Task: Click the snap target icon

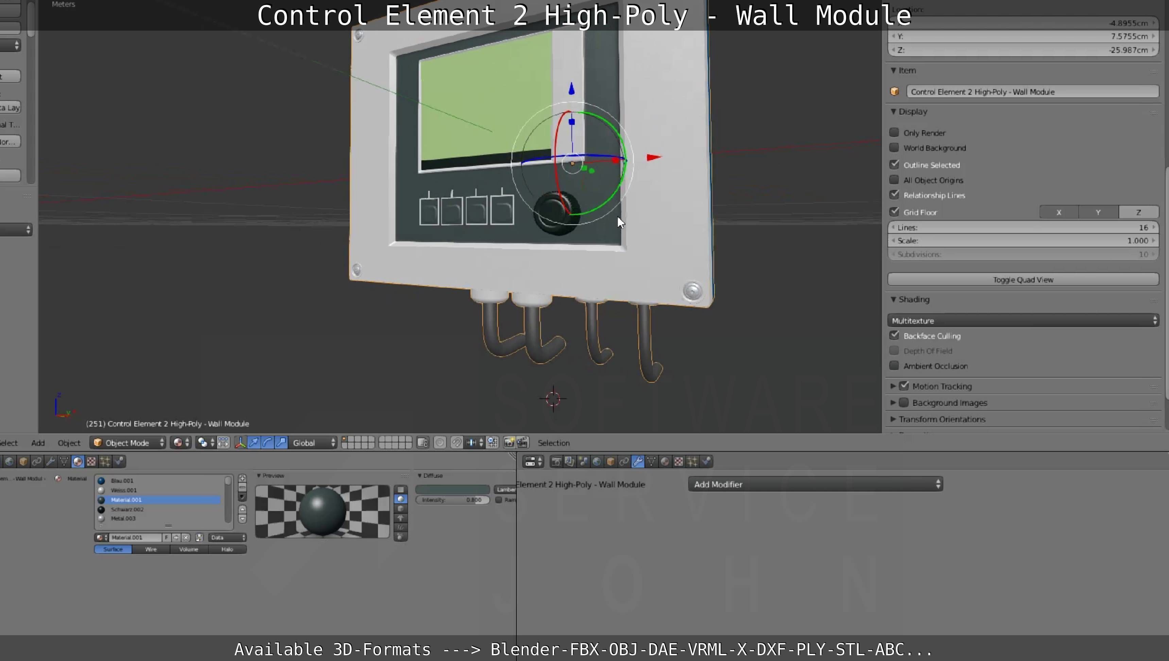Action: 493,443
